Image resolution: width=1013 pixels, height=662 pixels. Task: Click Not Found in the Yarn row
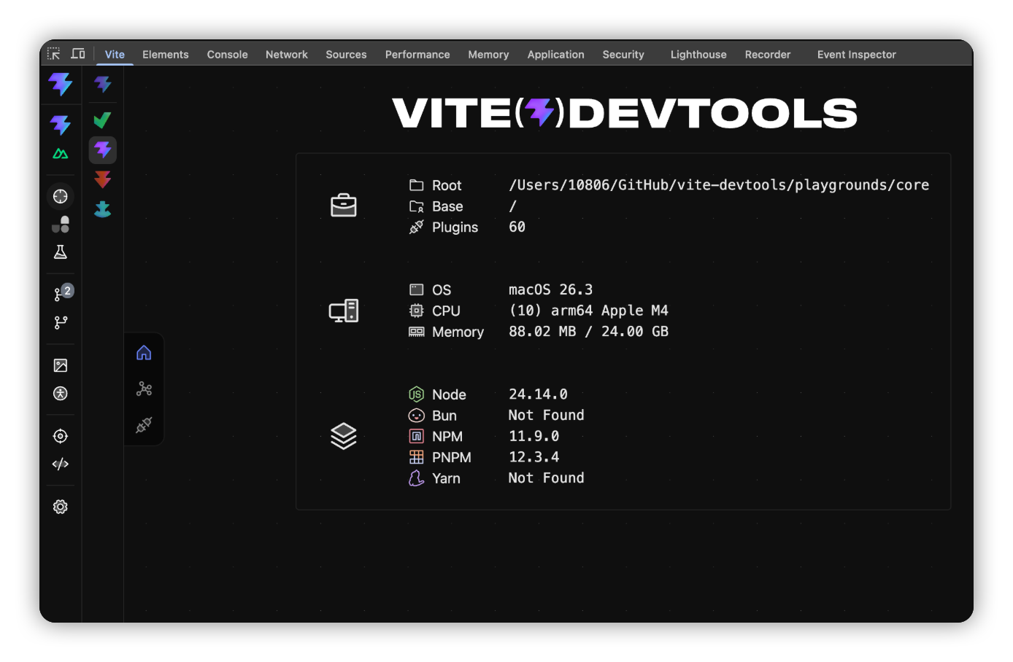pos(546,478)
